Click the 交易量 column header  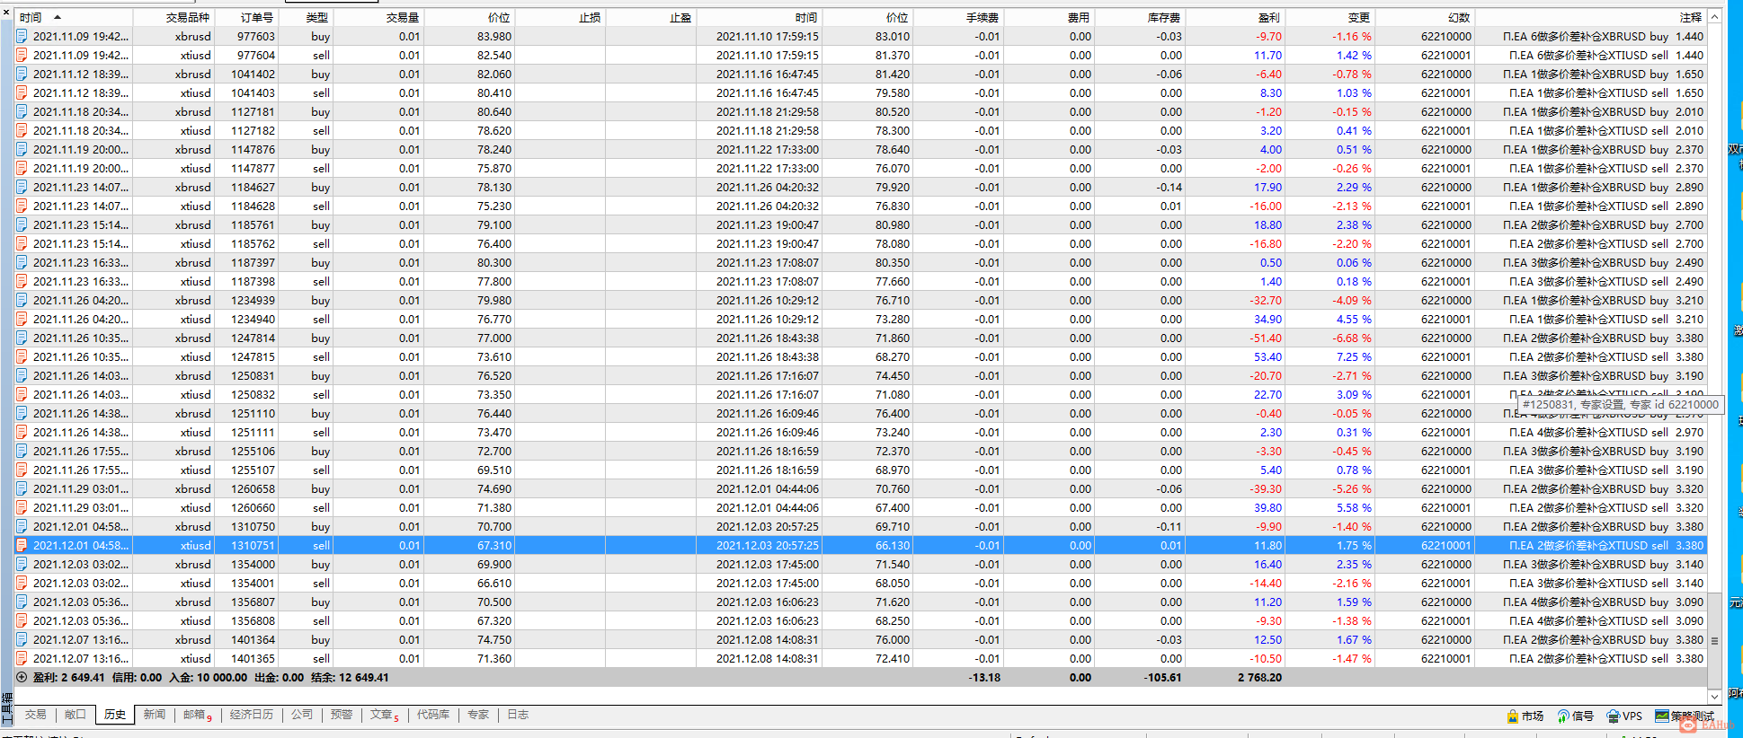[x=378, y=17]
